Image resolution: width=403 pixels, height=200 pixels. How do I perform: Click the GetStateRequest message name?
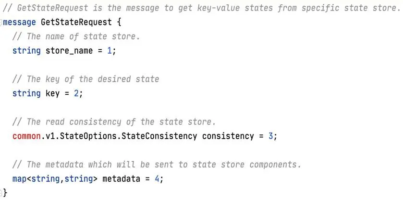[x=76, y=22]
